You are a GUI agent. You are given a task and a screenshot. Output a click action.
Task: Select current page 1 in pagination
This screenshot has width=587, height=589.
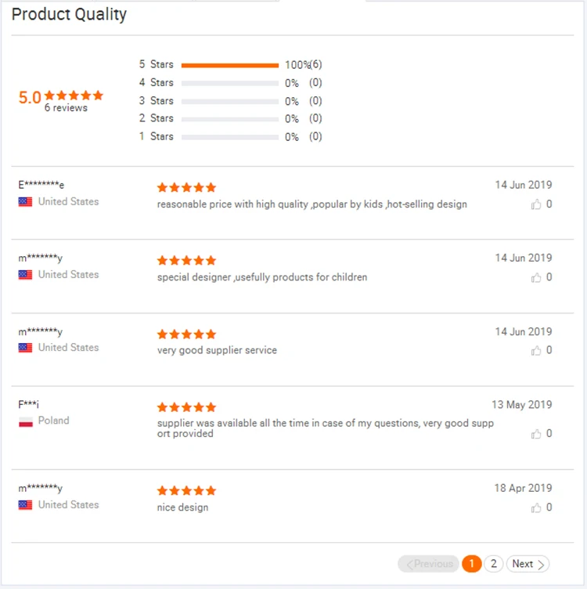tap(471, 564)
